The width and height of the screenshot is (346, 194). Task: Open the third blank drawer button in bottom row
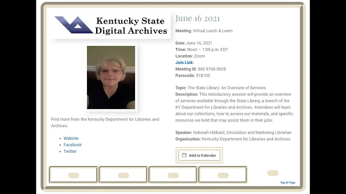[x=173, y=175]
